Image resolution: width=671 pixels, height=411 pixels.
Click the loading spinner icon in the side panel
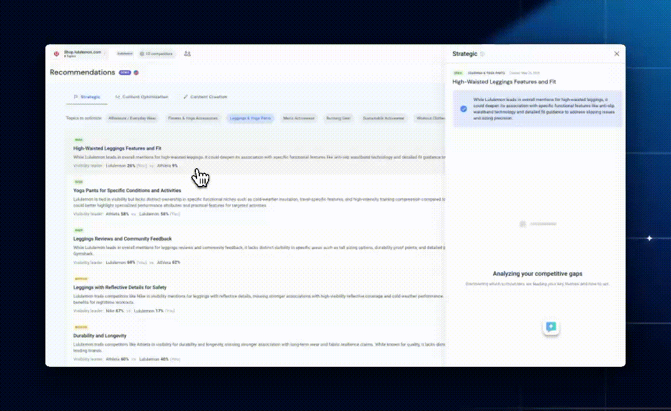point(523,224)
